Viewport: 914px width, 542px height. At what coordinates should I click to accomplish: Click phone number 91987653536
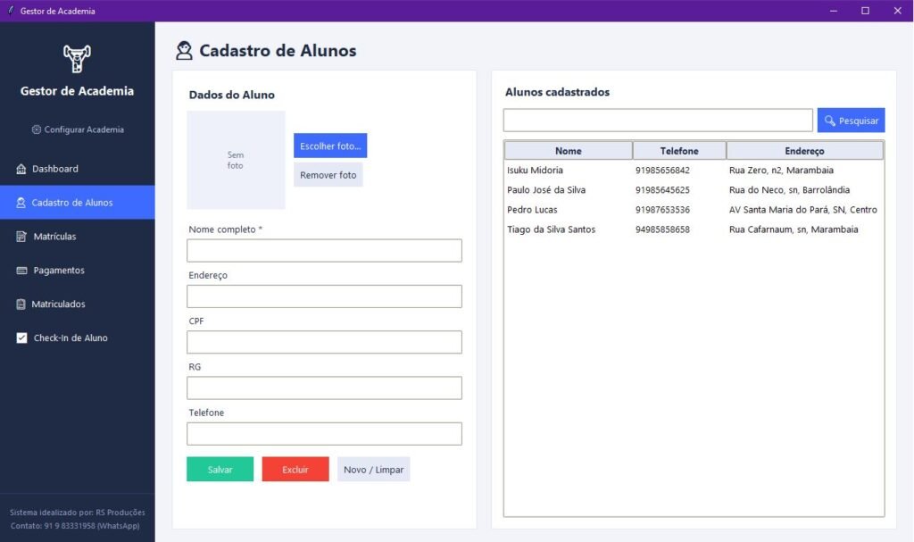[663, 210]
